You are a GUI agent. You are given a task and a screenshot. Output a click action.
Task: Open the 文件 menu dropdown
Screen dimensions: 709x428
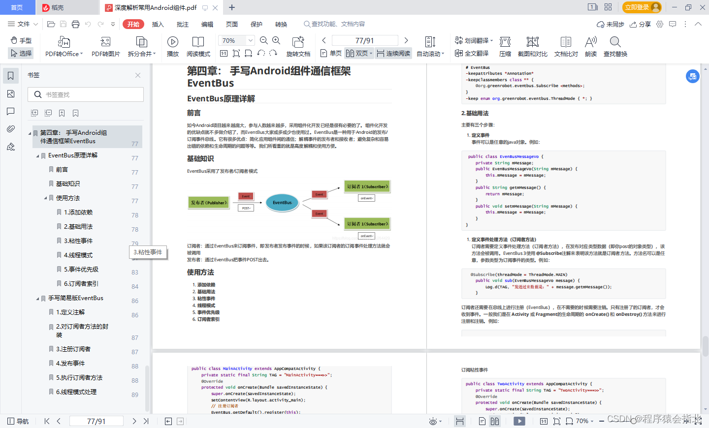click(x=23, y=24)
